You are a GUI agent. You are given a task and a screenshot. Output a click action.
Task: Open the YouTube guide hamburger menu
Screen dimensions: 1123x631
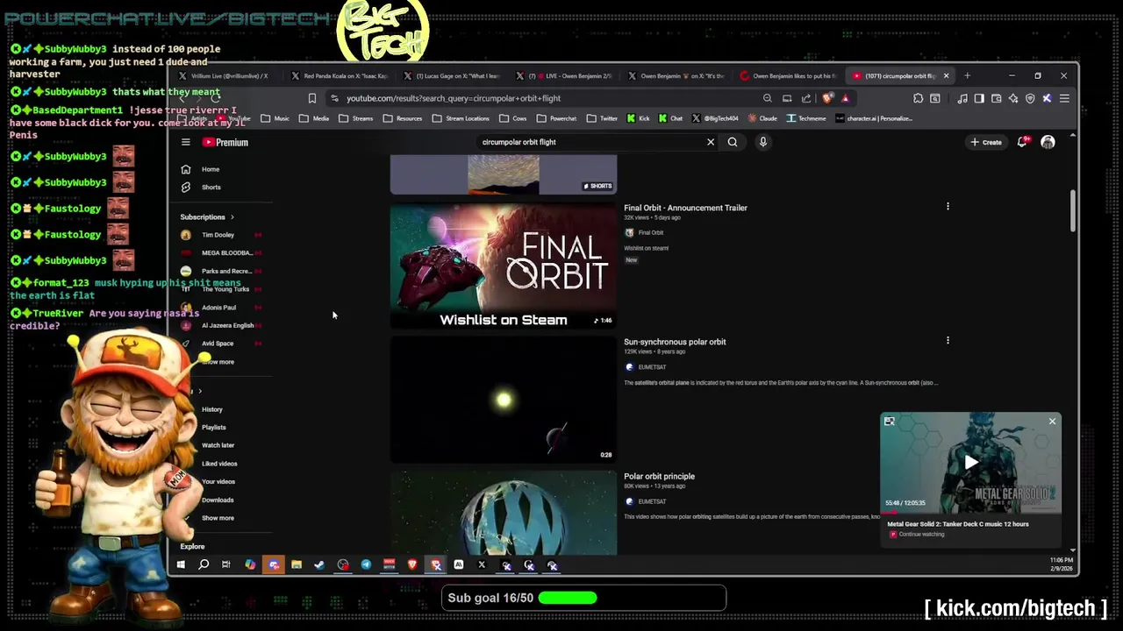coord(185,142)
